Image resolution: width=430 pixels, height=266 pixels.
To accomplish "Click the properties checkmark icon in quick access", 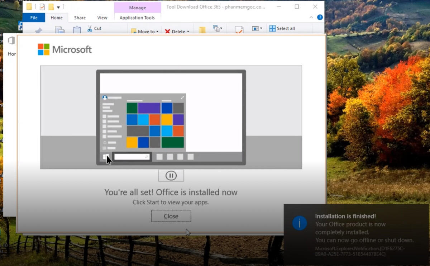I will click(x=42, y=7).
